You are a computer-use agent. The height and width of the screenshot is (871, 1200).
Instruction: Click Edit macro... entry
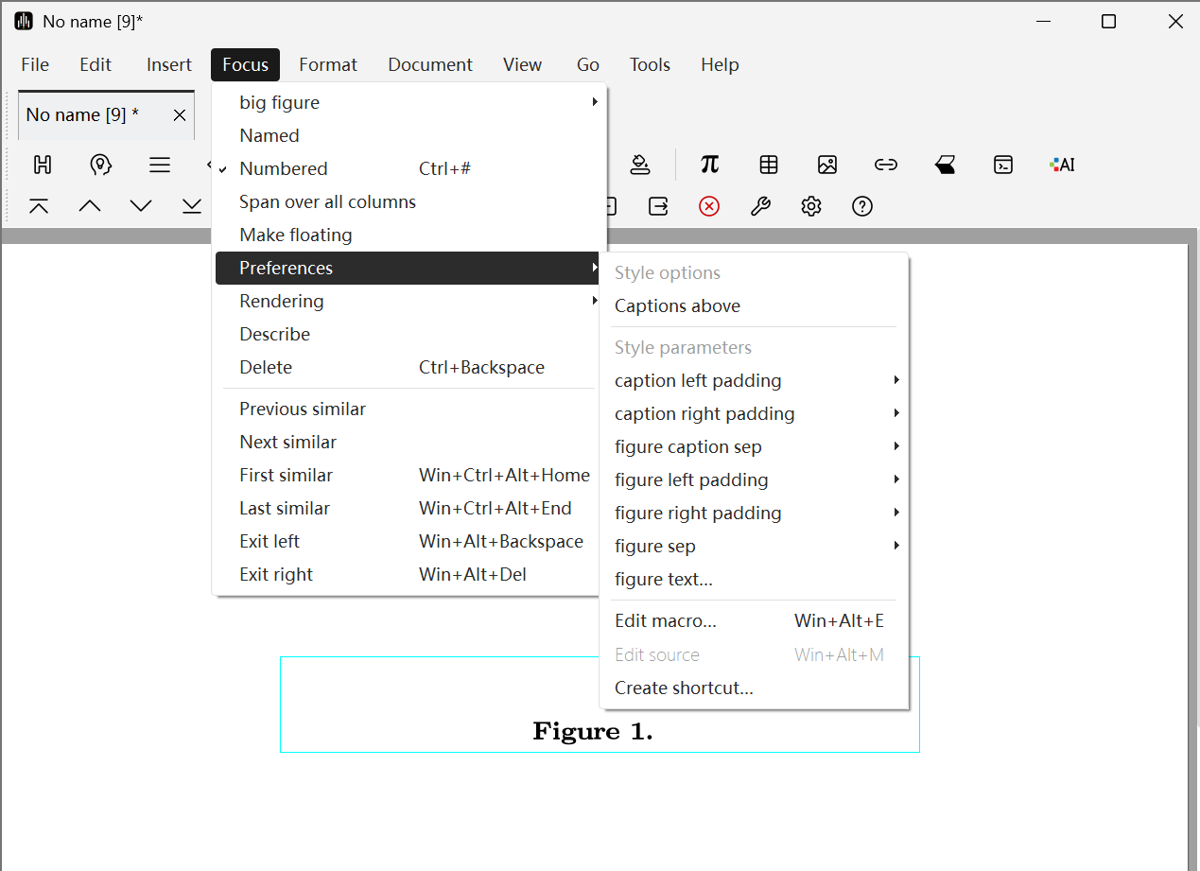666,621
